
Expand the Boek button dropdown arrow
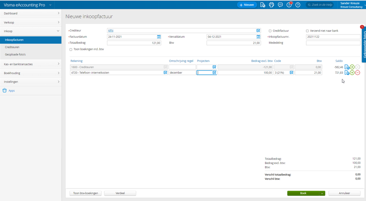pyautogui.click(x=322, y=193)
